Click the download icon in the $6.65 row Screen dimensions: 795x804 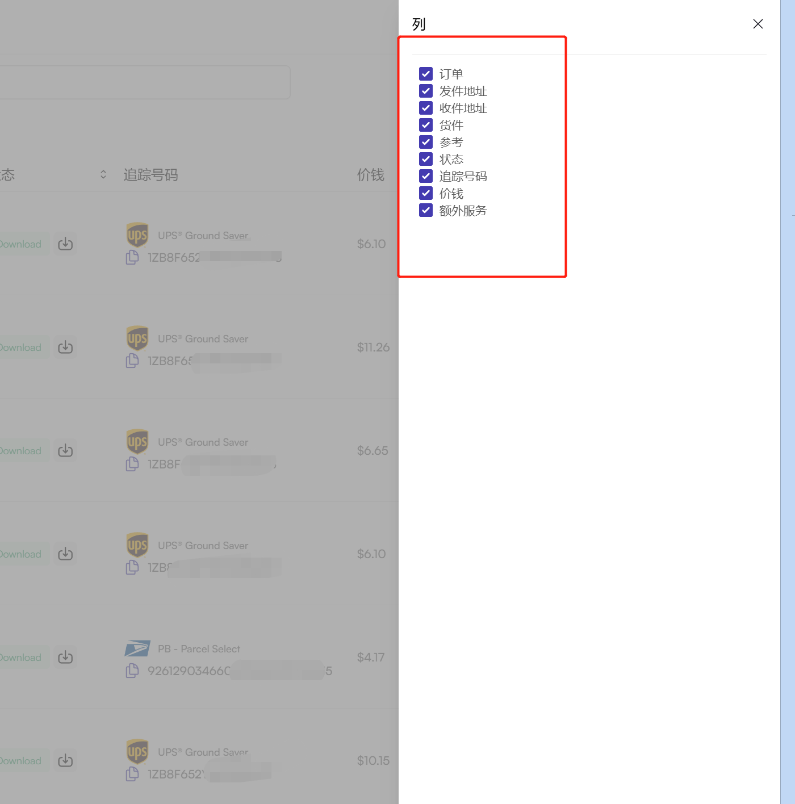click(65, 450)
